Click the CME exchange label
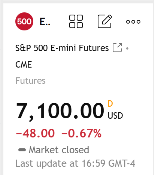The image size is (155, 175). point(24,65)
